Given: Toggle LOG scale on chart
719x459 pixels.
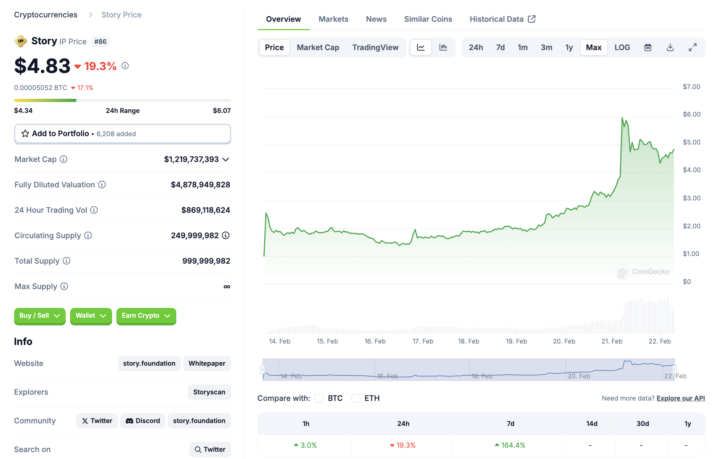Looking at the screenshot, I should click(622, 48).
